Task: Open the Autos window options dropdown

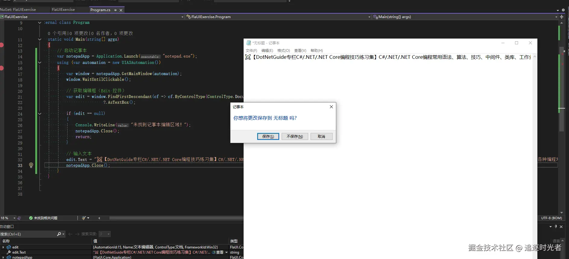Action: pos(551,227)
